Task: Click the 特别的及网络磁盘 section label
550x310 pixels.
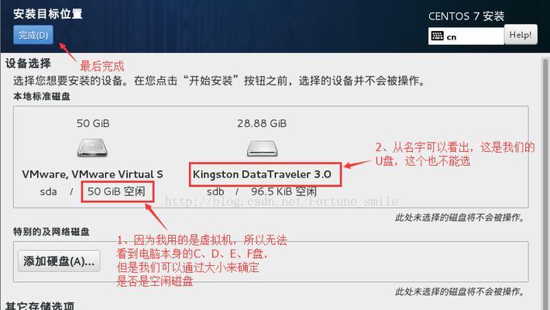Action: click(51, 232)
